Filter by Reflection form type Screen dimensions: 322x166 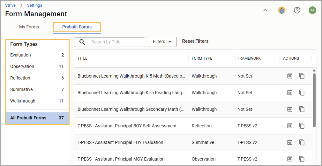(x=37, y=78)
